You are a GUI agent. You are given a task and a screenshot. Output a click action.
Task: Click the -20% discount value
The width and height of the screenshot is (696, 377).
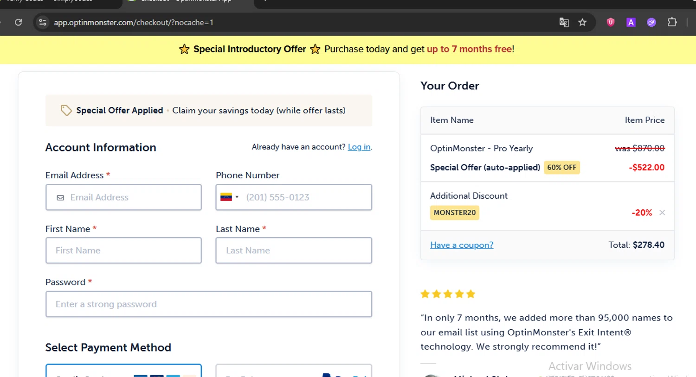pyautogui.click(x=642, y=213)
